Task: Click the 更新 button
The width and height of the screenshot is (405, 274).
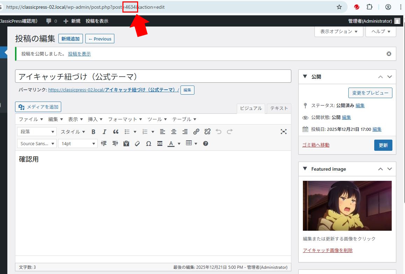Action: point(383,145)
